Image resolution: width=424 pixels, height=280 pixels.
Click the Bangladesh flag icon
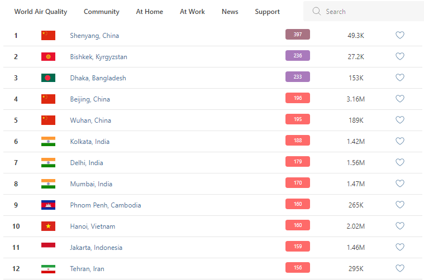pos(49,78)
